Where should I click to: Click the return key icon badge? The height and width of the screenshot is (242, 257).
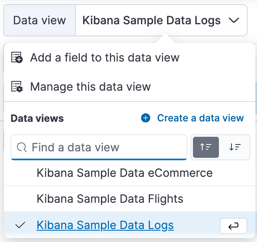[x=233, y=226]
